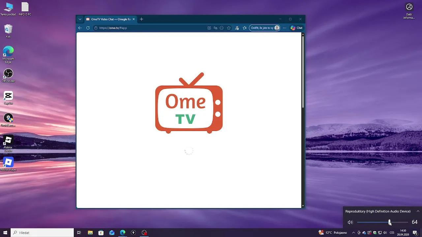This screenshot has height=237, width=422.
Task: Click the Meet Now tray icon
Action: (x=359, y=233)
